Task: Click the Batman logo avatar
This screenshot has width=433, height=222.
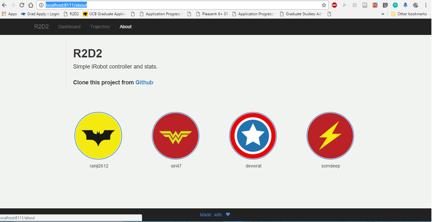Action: point(98,136)
